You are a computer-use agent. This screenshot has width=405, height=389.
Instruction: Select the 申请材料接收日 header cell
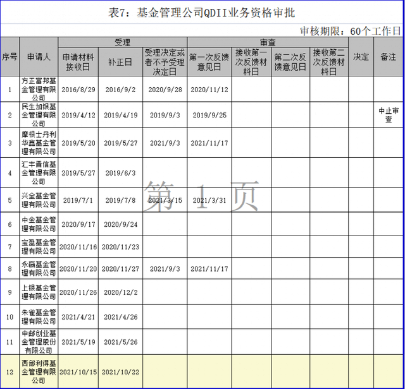[x=79, y=62]
